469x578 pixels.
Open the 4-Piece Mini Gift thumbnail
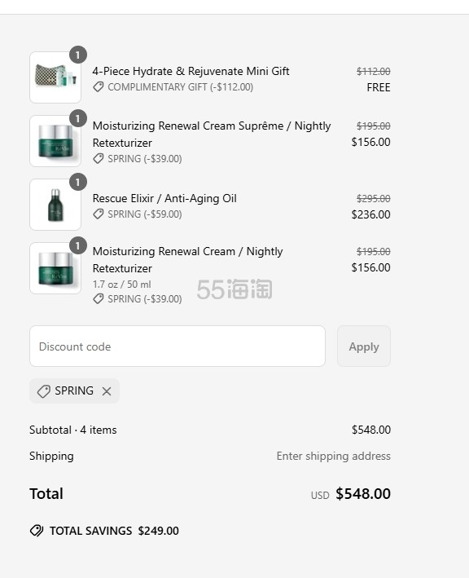pyautogui.click(x=55, y=77)
